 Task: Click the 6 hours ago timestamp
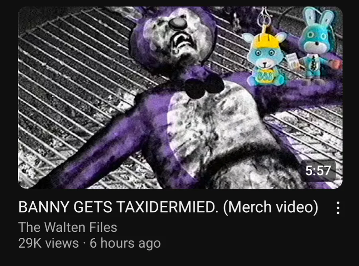pos(125,243)
